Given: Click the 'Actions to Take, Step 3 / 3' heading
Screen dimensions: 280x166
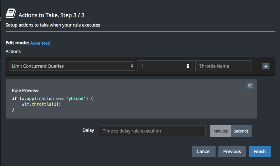Looking at the screenshot, I should point(51,15).
